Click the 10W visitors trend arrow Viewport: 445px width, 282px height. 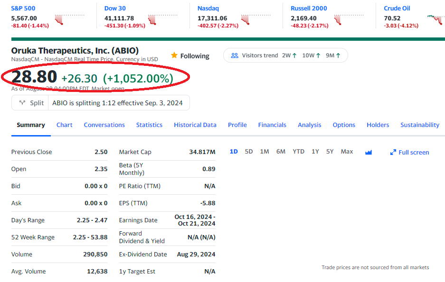point(318,55)
